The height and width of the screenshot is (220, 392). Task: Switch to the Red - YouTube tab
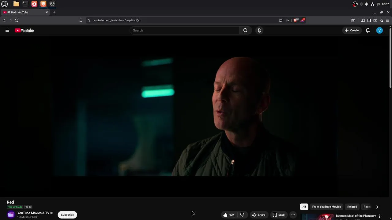26,12
